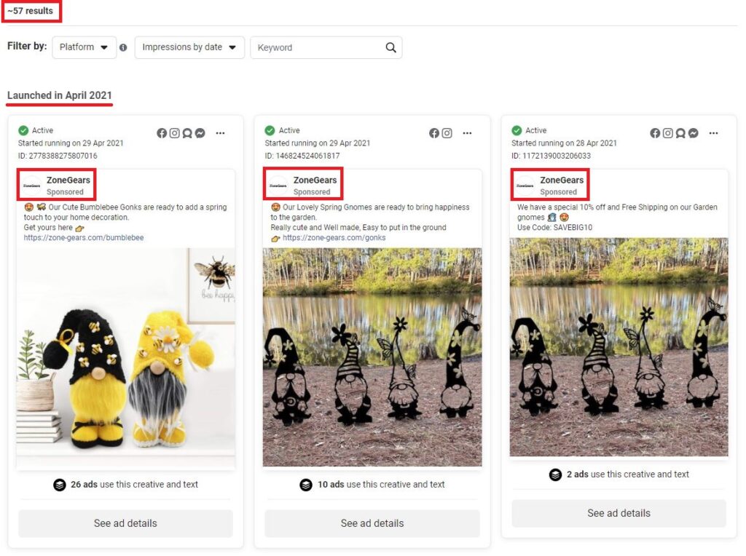Image resolution: width=746 pixels, height=556 pixels.
Task: Open See ad details for Spring Gnomes ad
Action: click(x=372, y=523)
